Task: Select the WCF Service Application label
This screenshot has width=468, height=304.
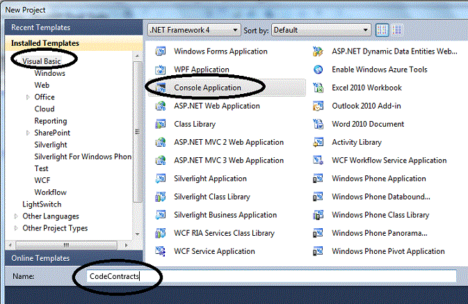Action: pos(214,252)
